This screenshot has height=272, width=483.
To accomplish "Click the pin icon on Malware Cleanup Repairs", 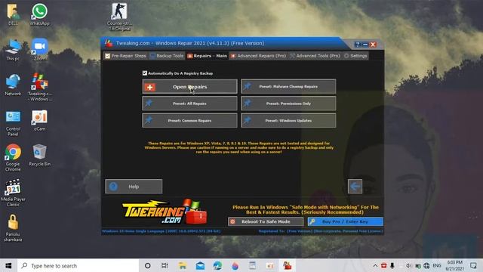I will pos(248,86).
